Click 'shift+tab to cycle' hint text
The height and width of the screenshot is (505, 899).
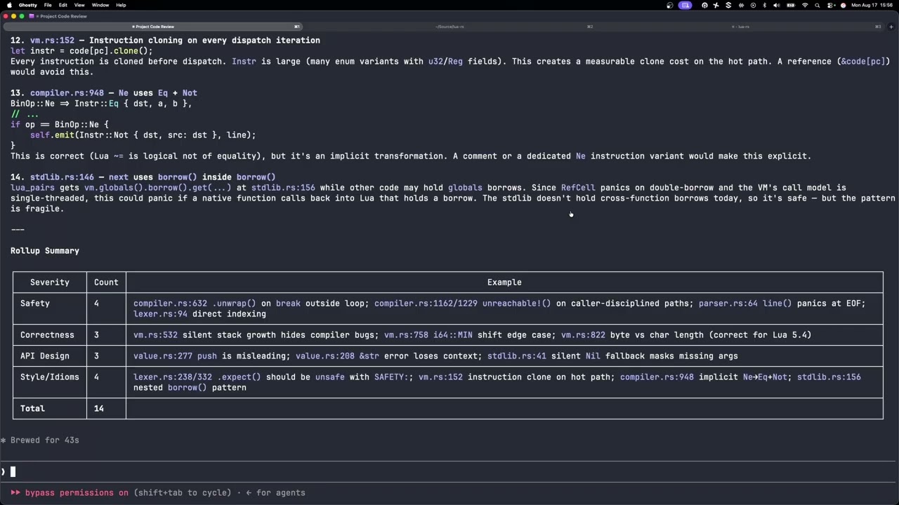pyautogui.click(x=183, y=492)
